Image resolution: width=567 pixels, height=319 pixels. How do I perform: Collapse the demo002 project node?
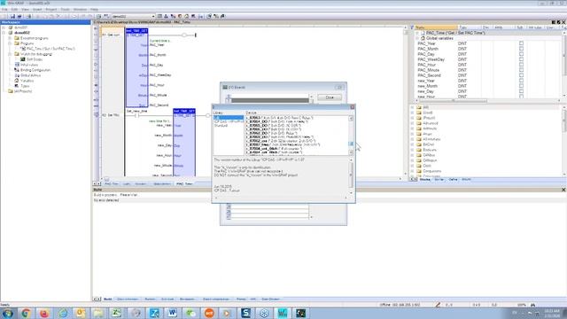(x=4, y=33)
